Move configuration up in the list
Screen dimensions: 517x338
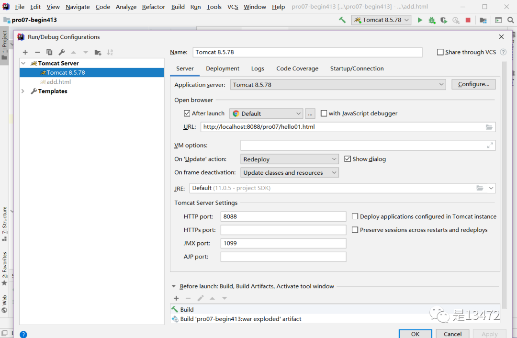tap(74, 52)
